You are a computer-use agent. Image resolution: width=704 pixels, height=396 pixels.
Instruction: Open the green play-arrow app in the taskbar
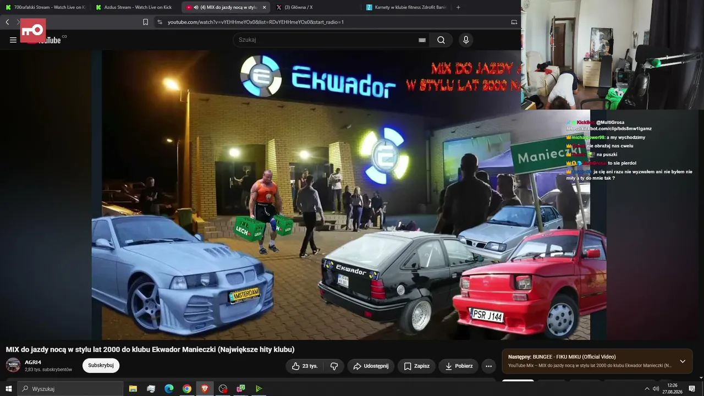coord(258,389)
